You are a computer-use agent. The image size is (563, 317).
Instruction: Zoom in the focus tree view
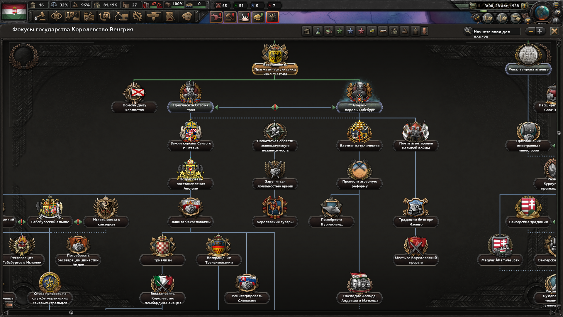pos(540,31)
